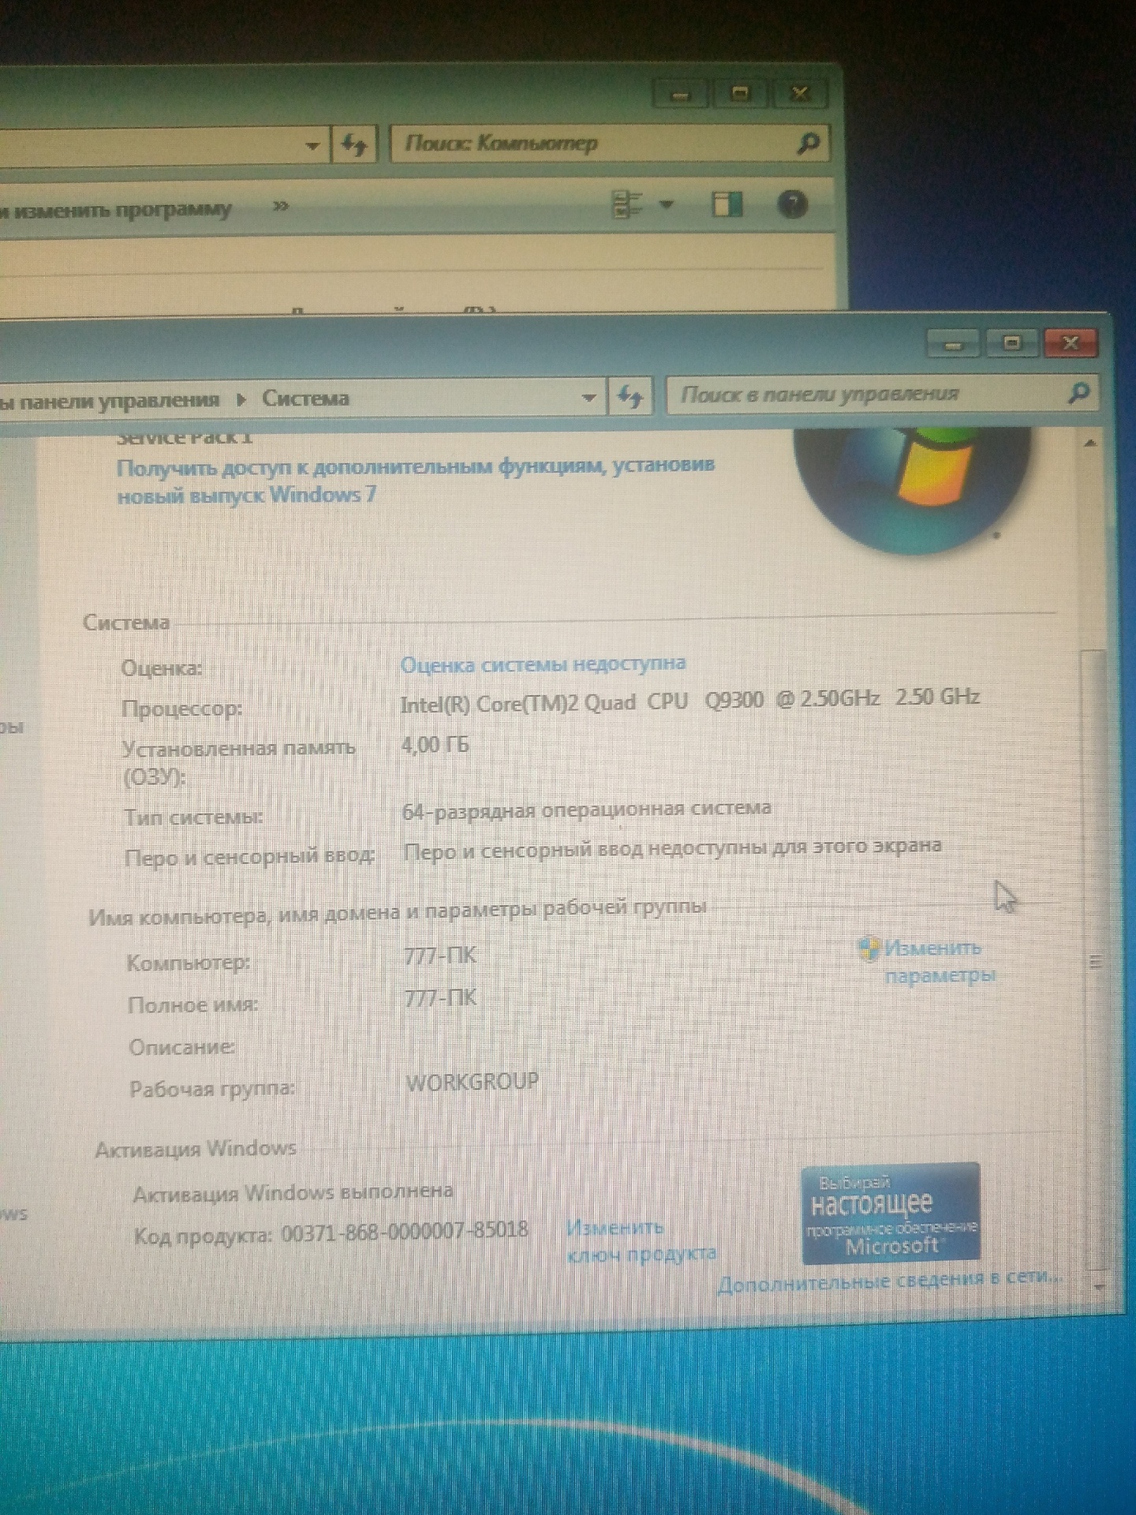Open the Оценка системы недоступна link

[x=543, y=664]
